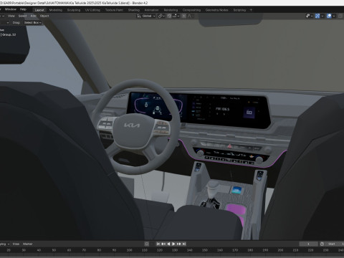344x258 pixels.
Task: Open the viewport View menu
Action: [11, 16]
